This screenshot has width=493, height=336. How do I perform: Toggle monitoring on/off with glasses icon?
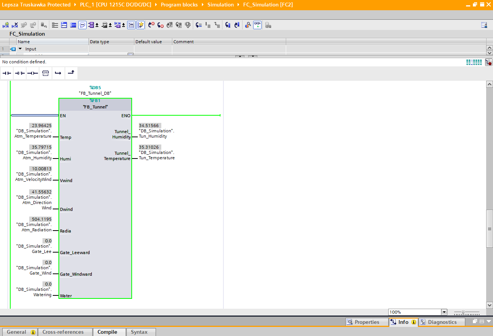click(x=257, y=25)
